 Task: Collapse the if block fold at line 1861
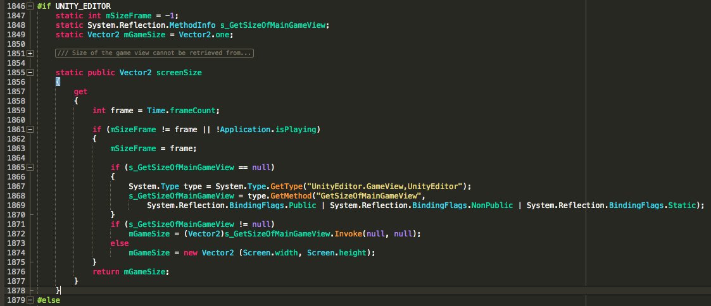point(30,130)
